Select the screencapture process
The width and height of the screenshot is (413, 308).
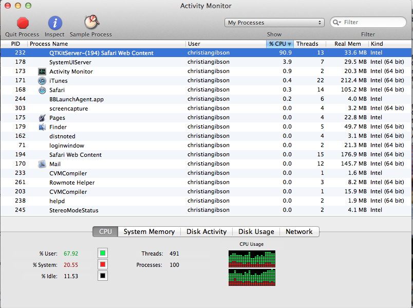pyautogui.click(x=205, y=108)
